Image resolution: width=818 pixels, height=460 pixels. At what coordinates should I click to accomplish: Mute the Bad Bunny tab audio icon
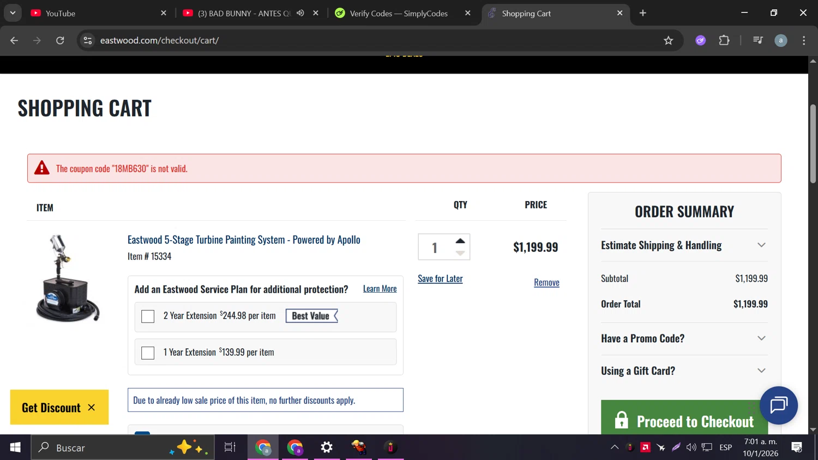[300, 13]
